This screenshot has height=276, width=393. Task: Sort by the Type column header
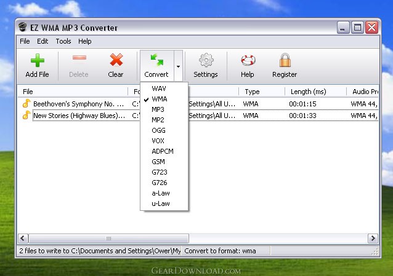262,92
